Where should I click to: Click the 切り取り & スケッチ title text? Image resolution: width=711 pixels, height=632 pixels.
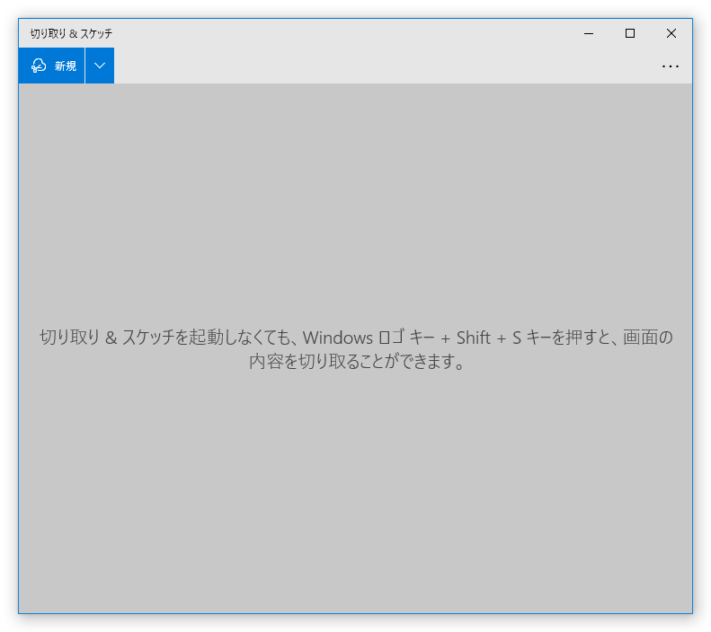coord(71,33)
